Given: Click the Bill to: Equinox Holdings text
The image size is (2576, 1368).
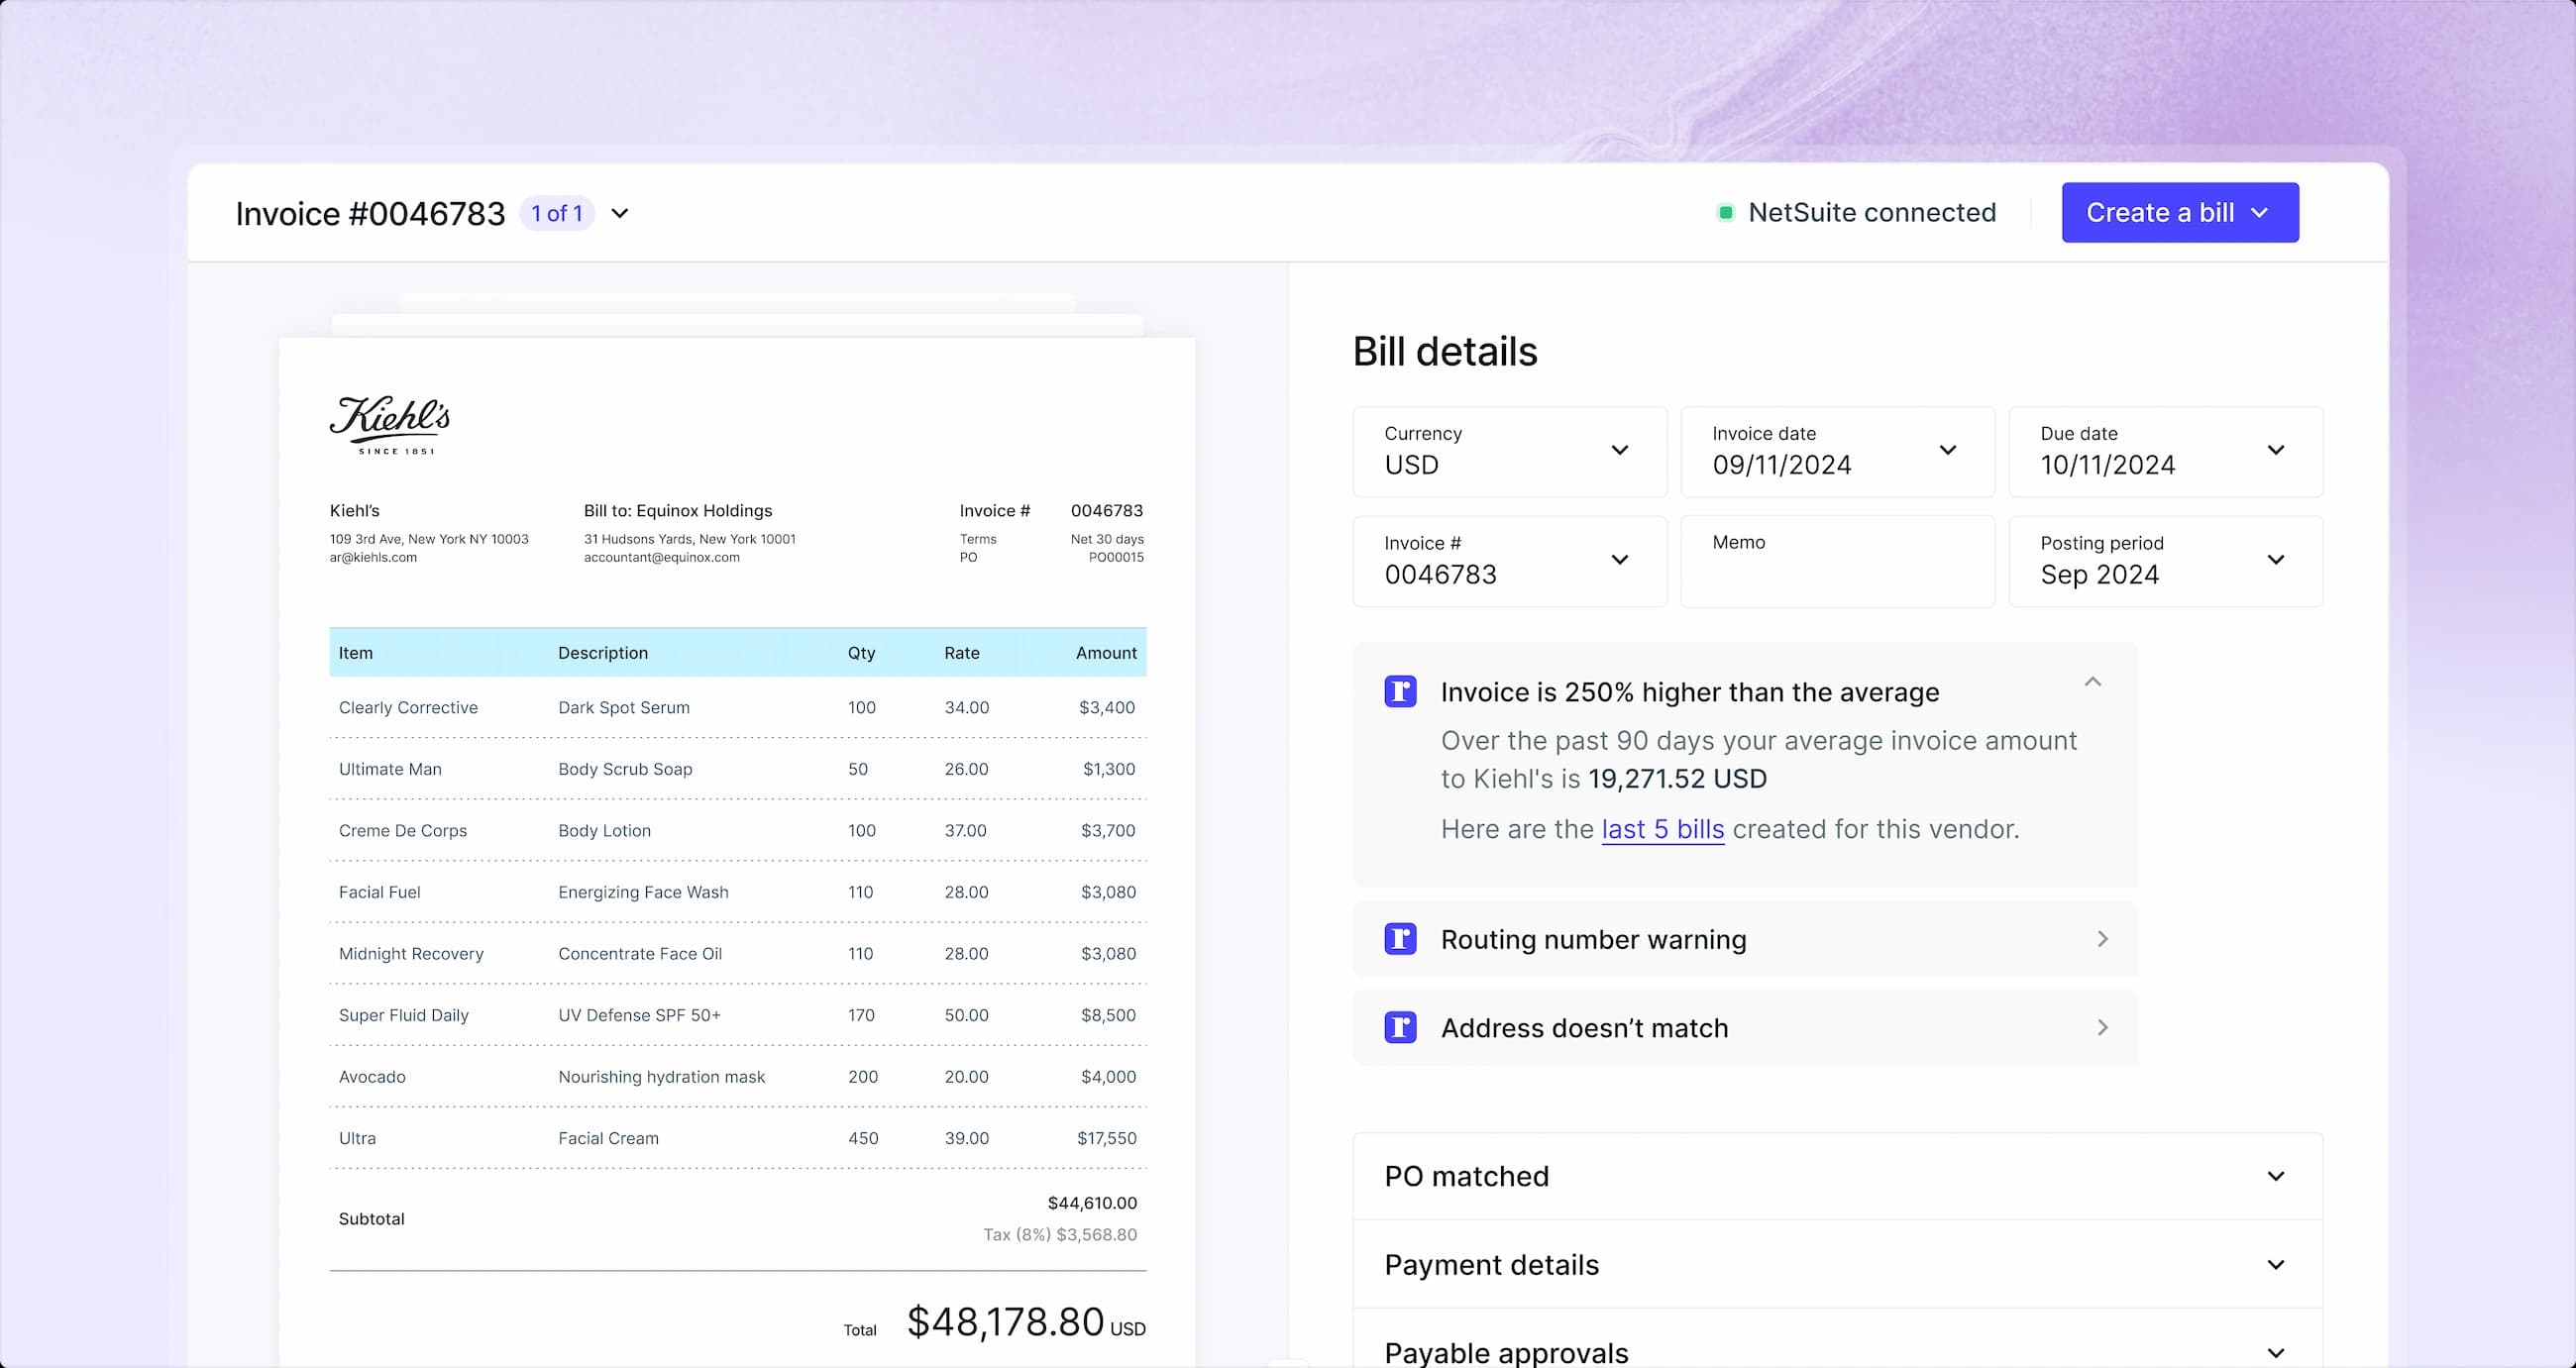Looking at the screenshot, I should point(678,510).
